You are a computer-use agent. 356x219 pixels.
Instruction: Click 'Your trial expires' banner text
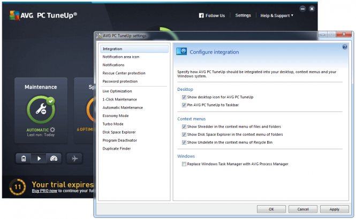click(63, 184)
